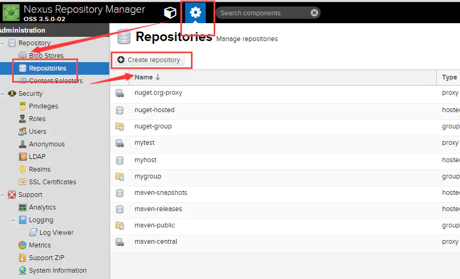
Task: Select the nuget.org-proxy repository row
Action: pyautogui.click(x=285, y=94)
